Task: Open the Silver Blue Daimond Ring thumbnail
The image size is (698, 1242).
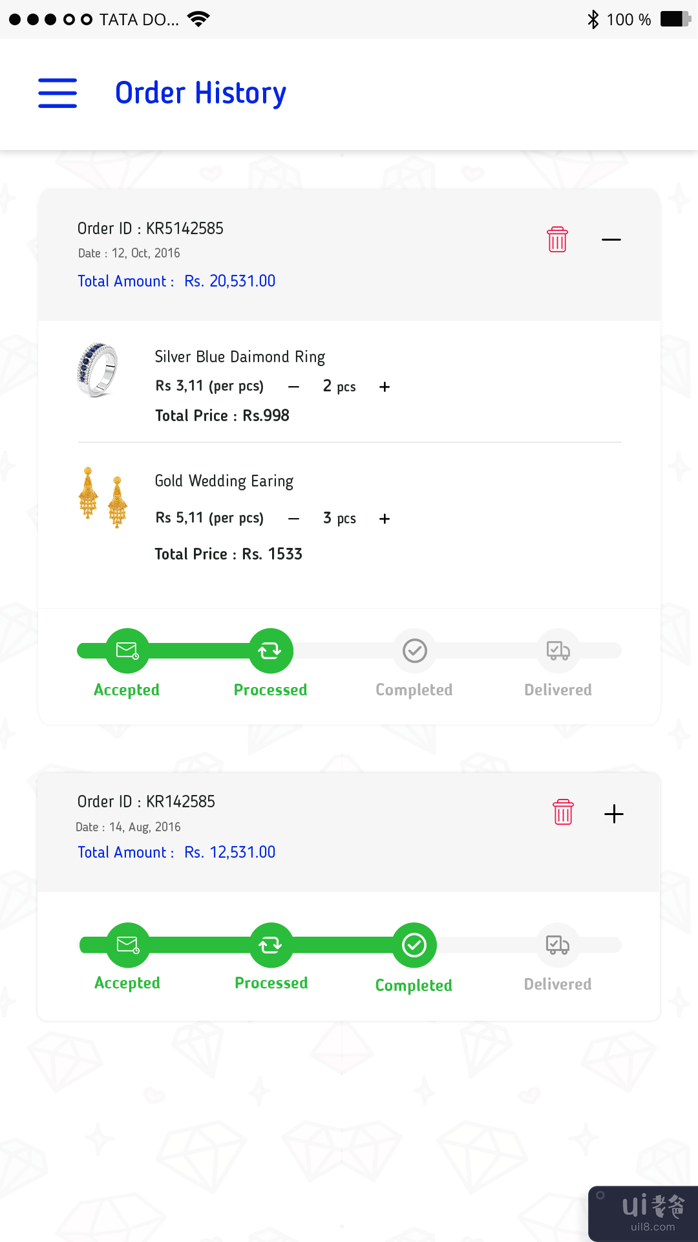Action: (98, 370)
